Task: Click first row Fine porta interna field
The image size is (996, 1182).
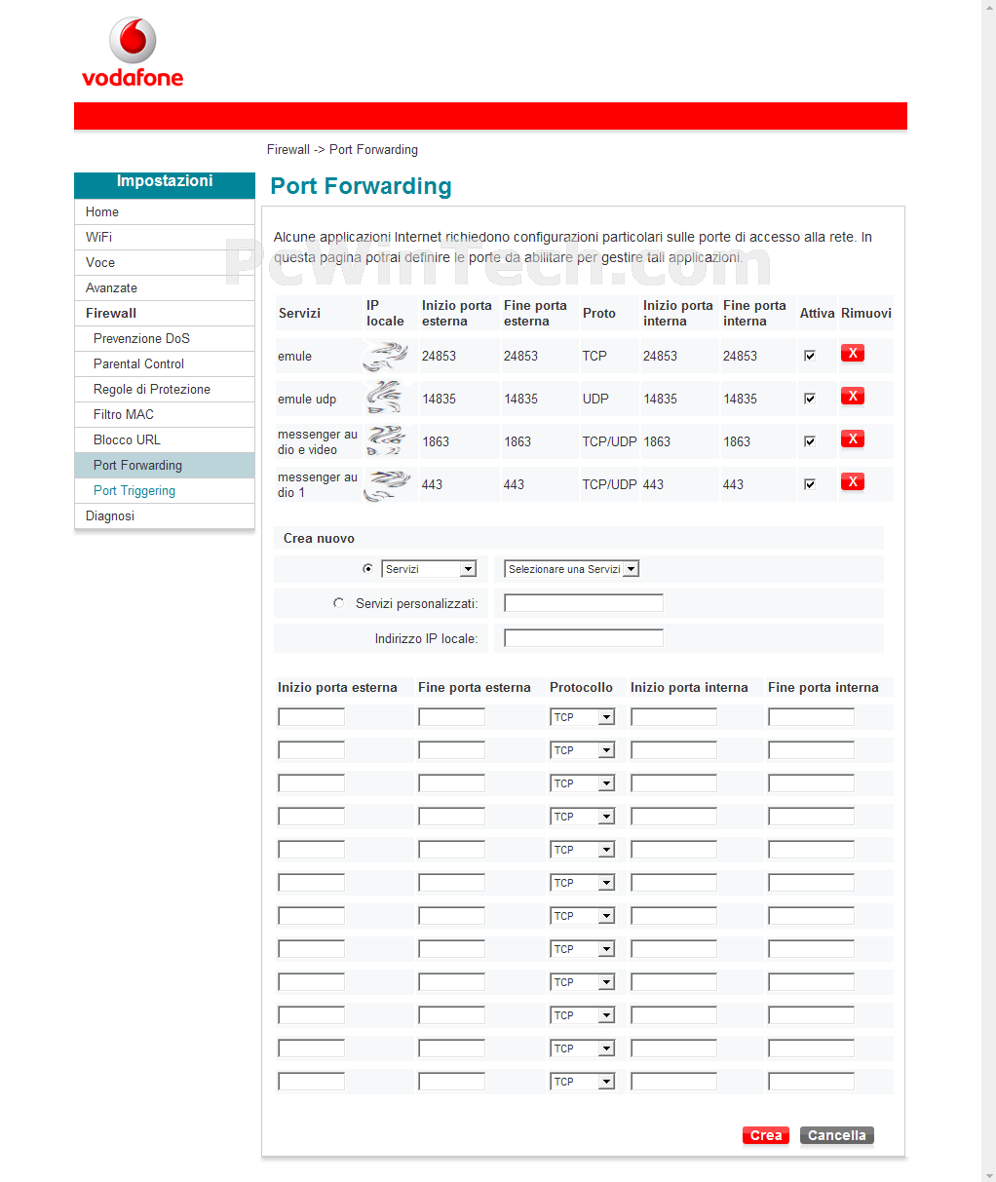Action: 811,717
